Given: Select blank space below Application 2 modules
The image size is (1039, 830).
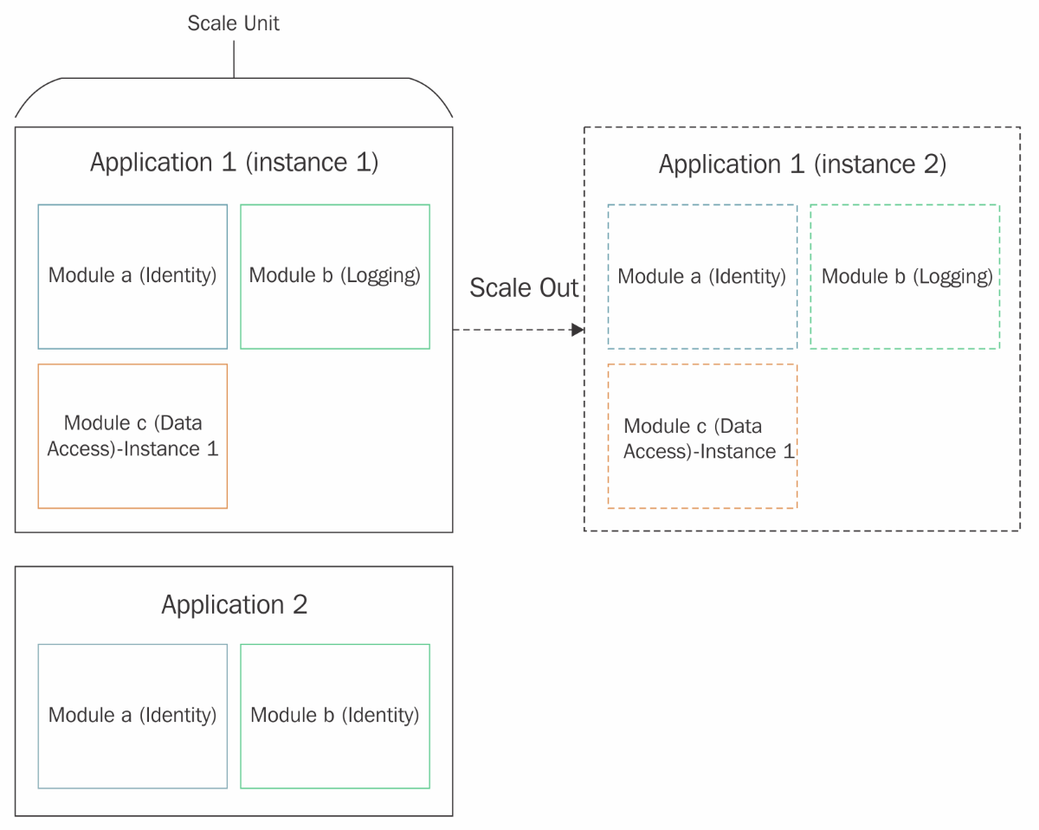Looking at the screenshot, I should coord(234,802).
